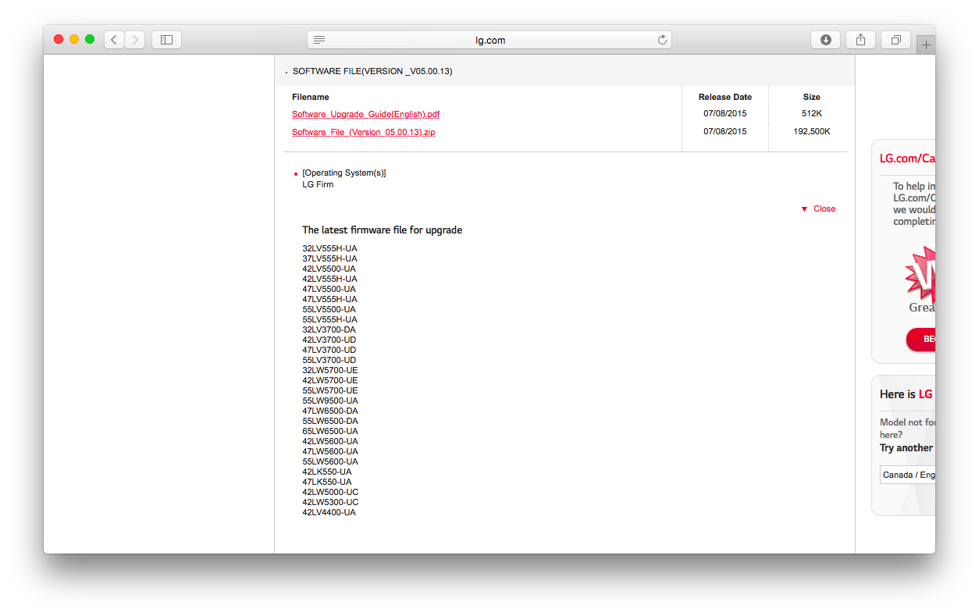Collapse section using Close link

point(824,208)
